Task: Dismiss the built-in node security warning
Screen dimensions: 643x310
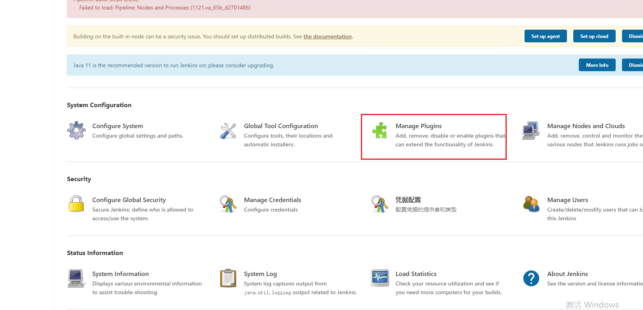Action: point(633,36)
